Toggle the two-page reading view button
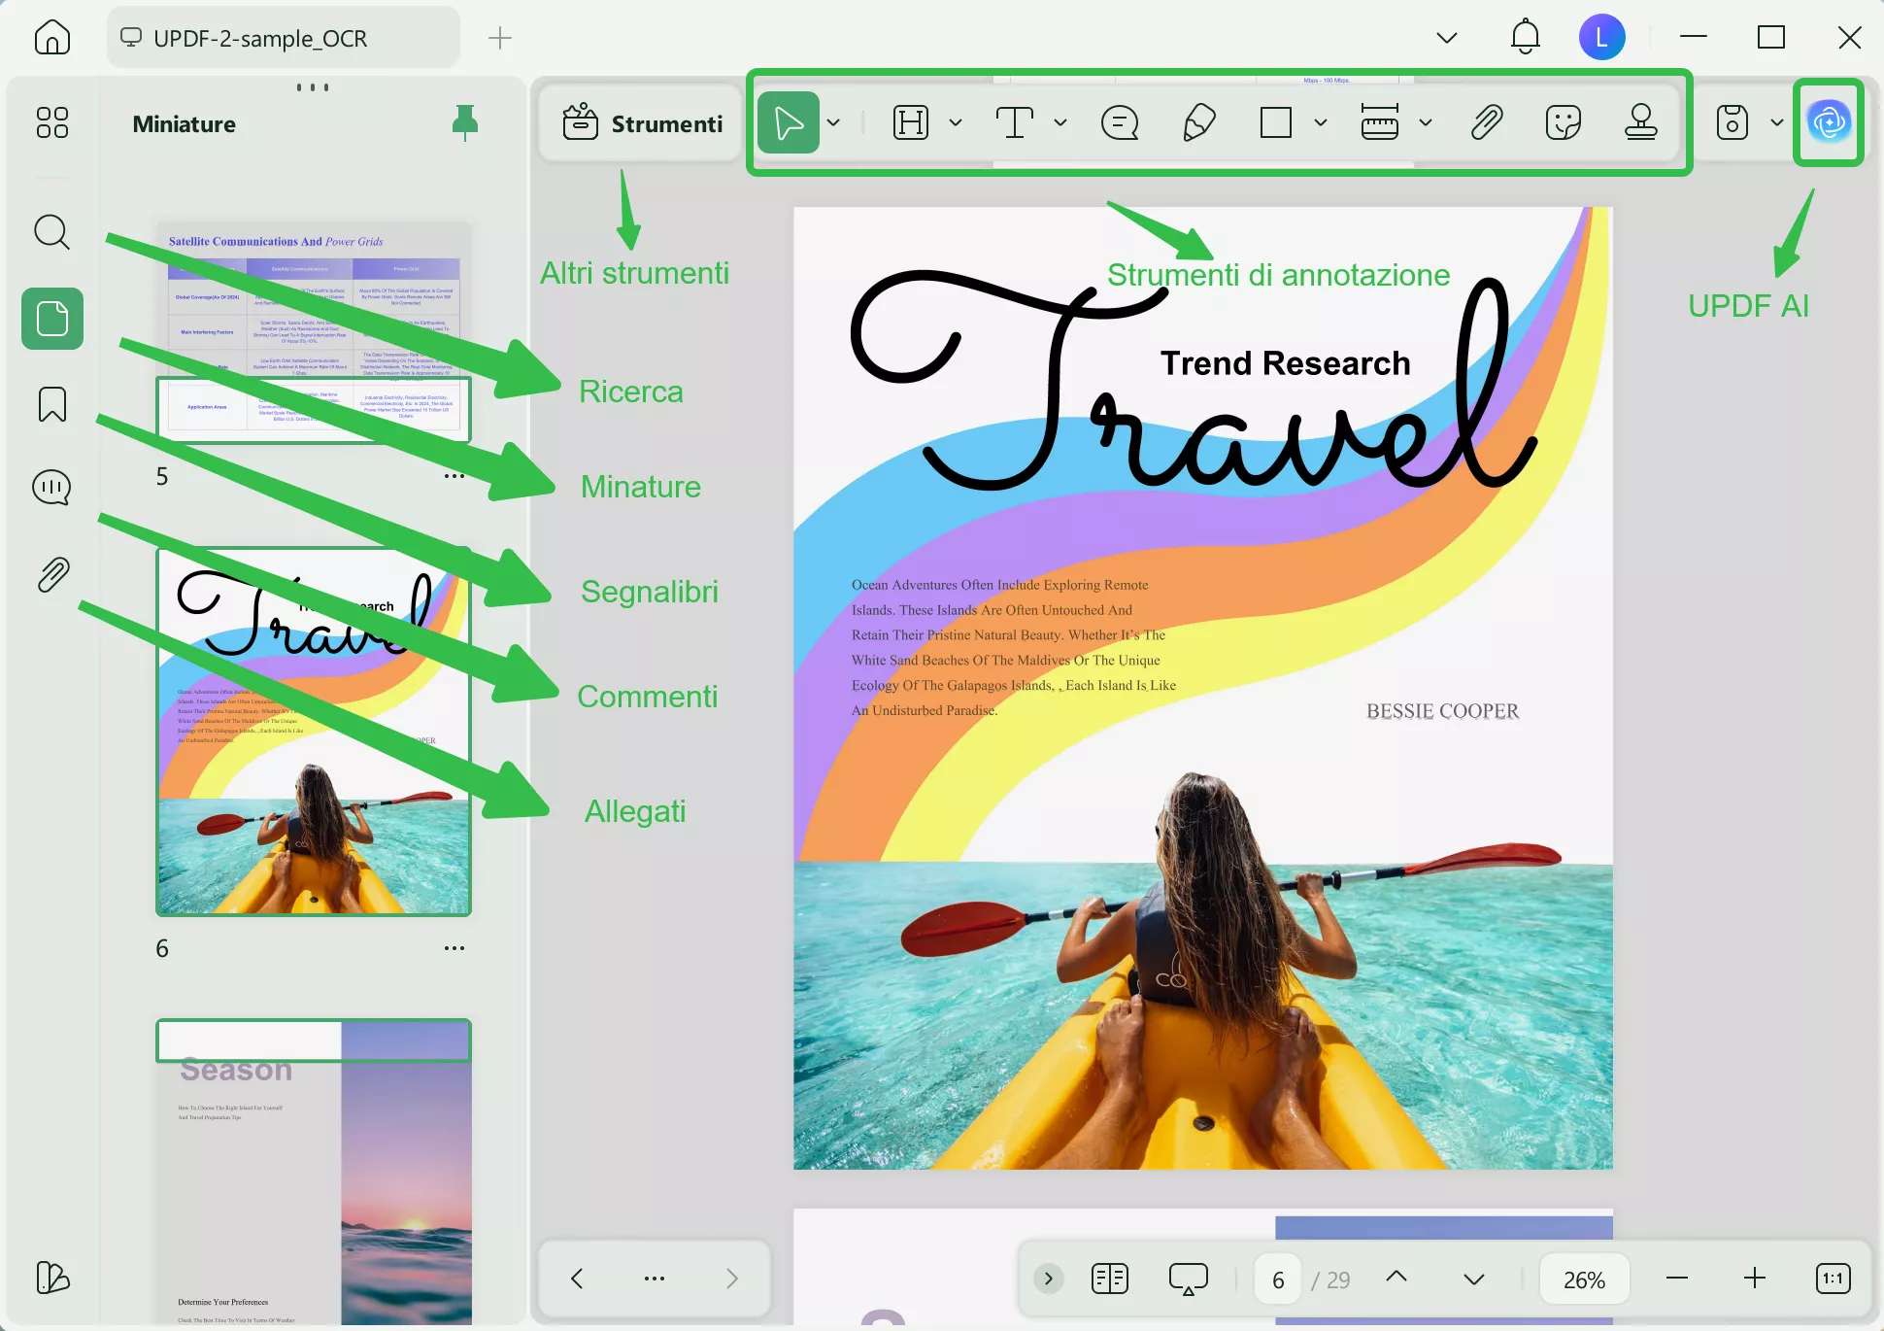1884x1331 pixels. pyautogui.click(x=1109, y=1279)
